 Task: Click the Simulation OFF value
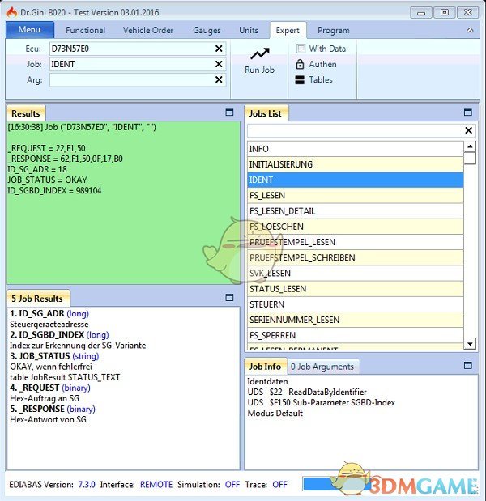232,484
